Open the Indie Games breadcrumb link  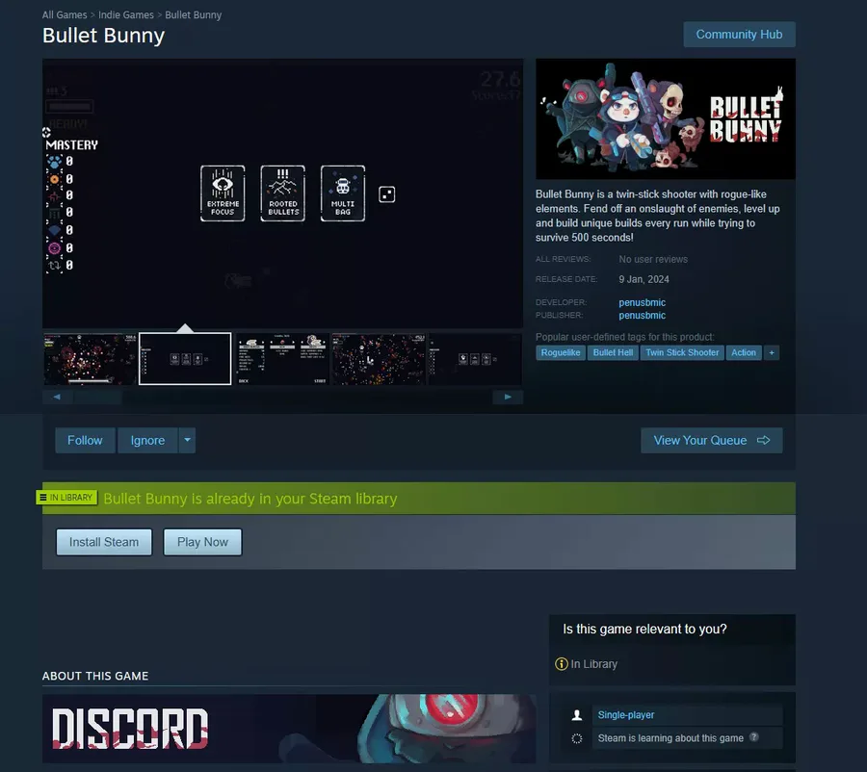(x=126, y=15)
